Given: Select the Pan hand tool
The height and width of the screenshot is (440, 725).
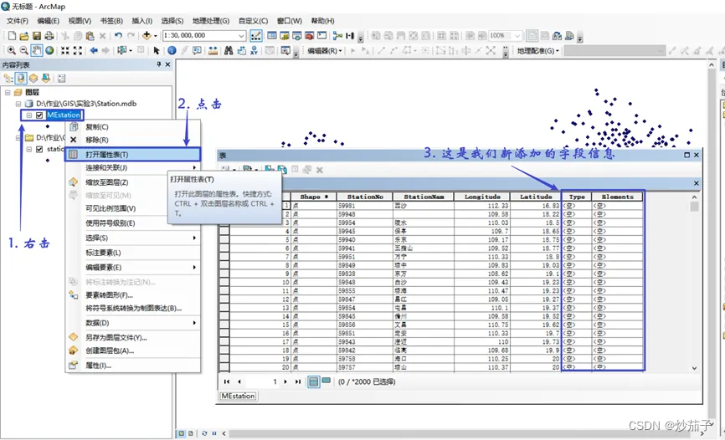Looking at the screenshot, I should pyautogui.click(x=37, y=50).
